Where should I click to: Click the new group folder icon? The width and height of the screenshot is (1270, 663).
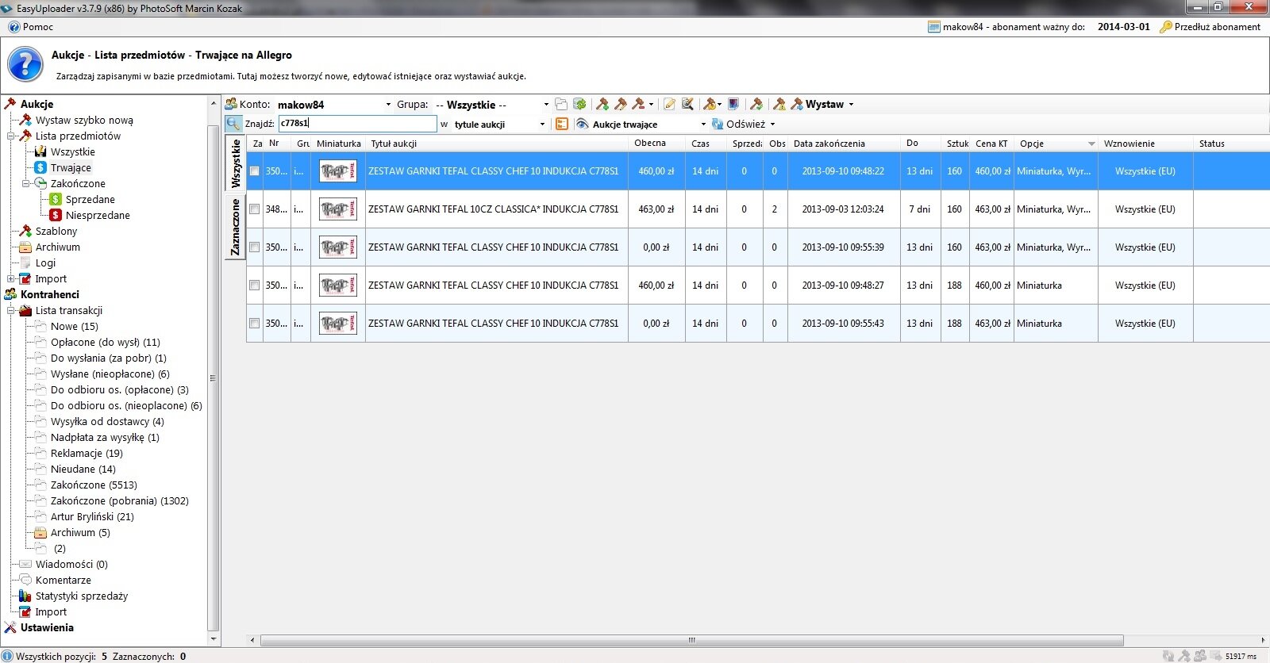click(561, 105)
